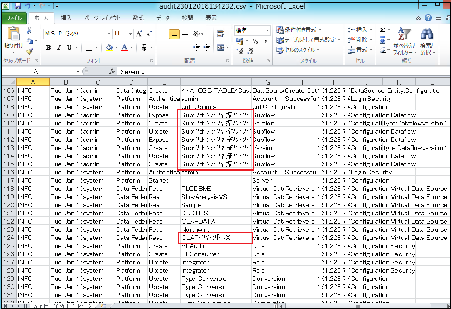
Task: Open the font name dropdown
Action: [x=109, y=34]
